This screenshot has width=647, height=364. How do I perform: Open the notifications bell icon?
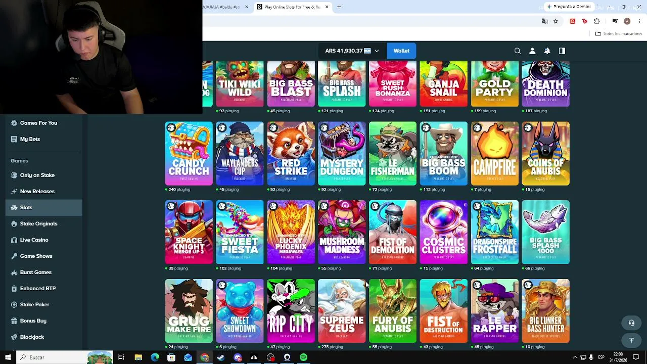coord(547,51)
